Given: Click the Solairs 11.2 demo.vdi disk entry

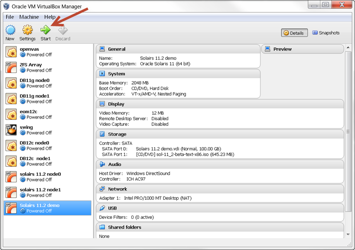Looking at the screenshot, I should tap(178, 149).
